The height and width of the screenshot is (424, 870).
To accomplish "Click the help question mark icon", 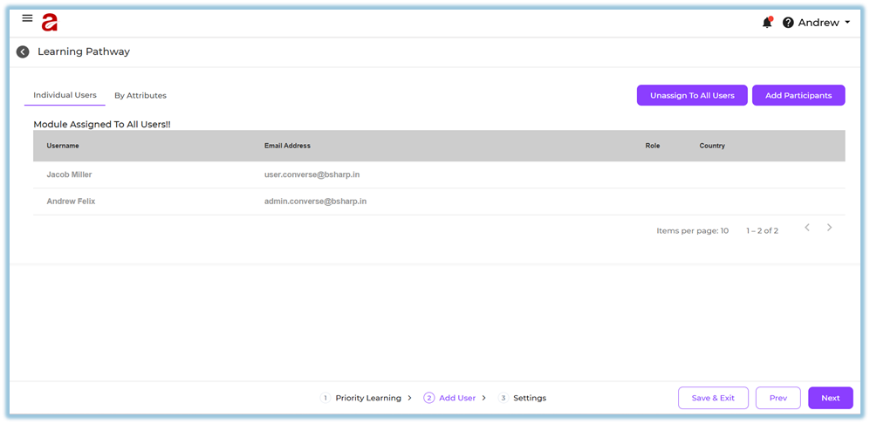I will [x=788, y=23].
